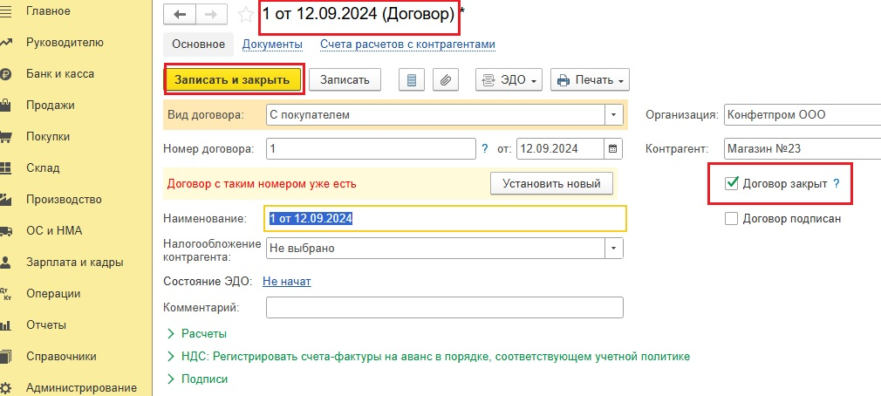881x396 pixels.
Task: Open Счета расчетов с контрагентами tab
Action: (x=408, y=44)
